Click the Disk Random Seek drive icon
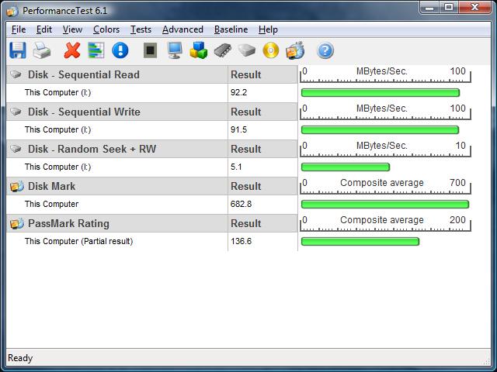 click(x=16, y=149)
